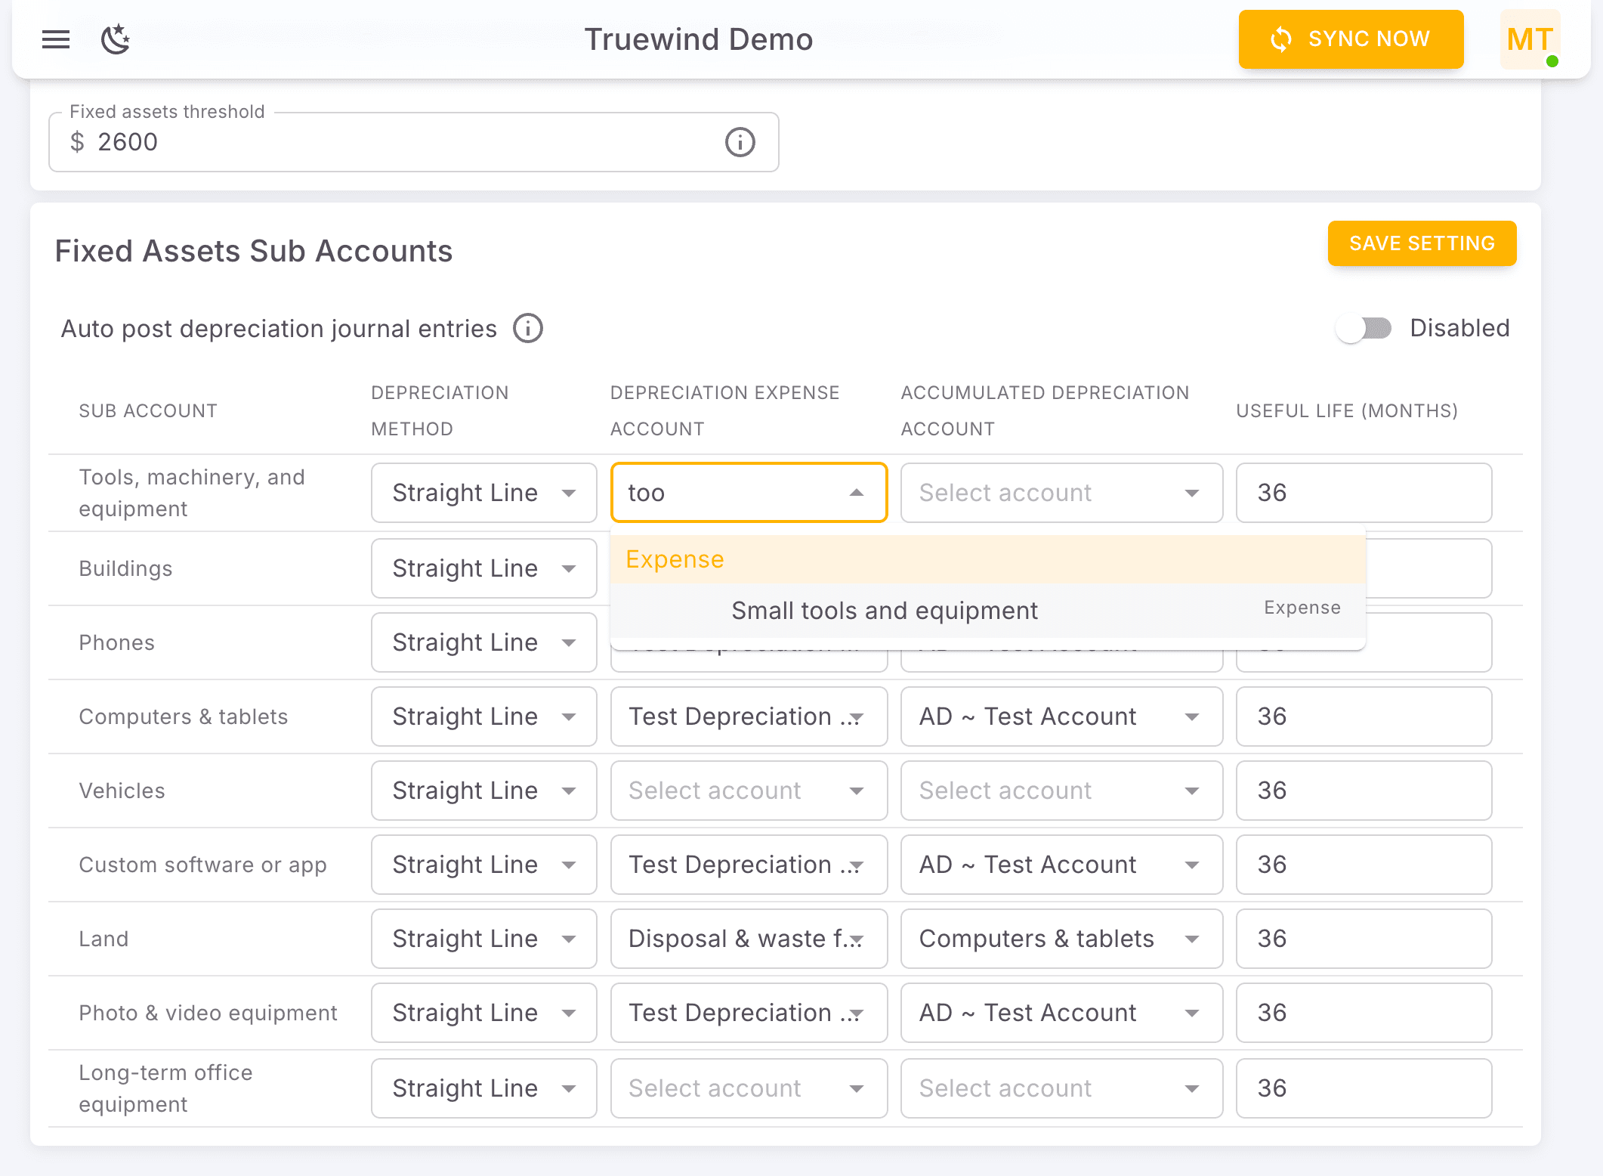Click the fixed assets threshold amount field
Screen dimensions: 1603x1176
tap(302, 142)
